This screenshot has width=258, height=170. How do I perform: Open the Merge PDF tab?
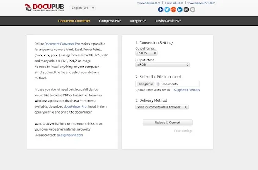(138, 21)
